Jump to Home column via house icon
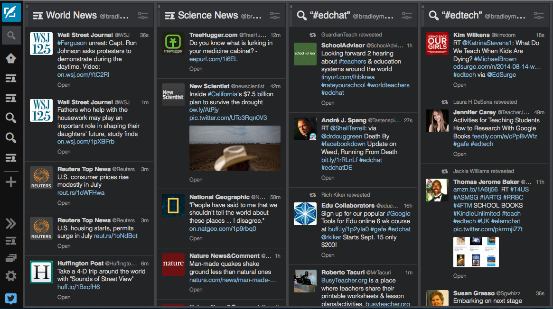 point(11,58)
